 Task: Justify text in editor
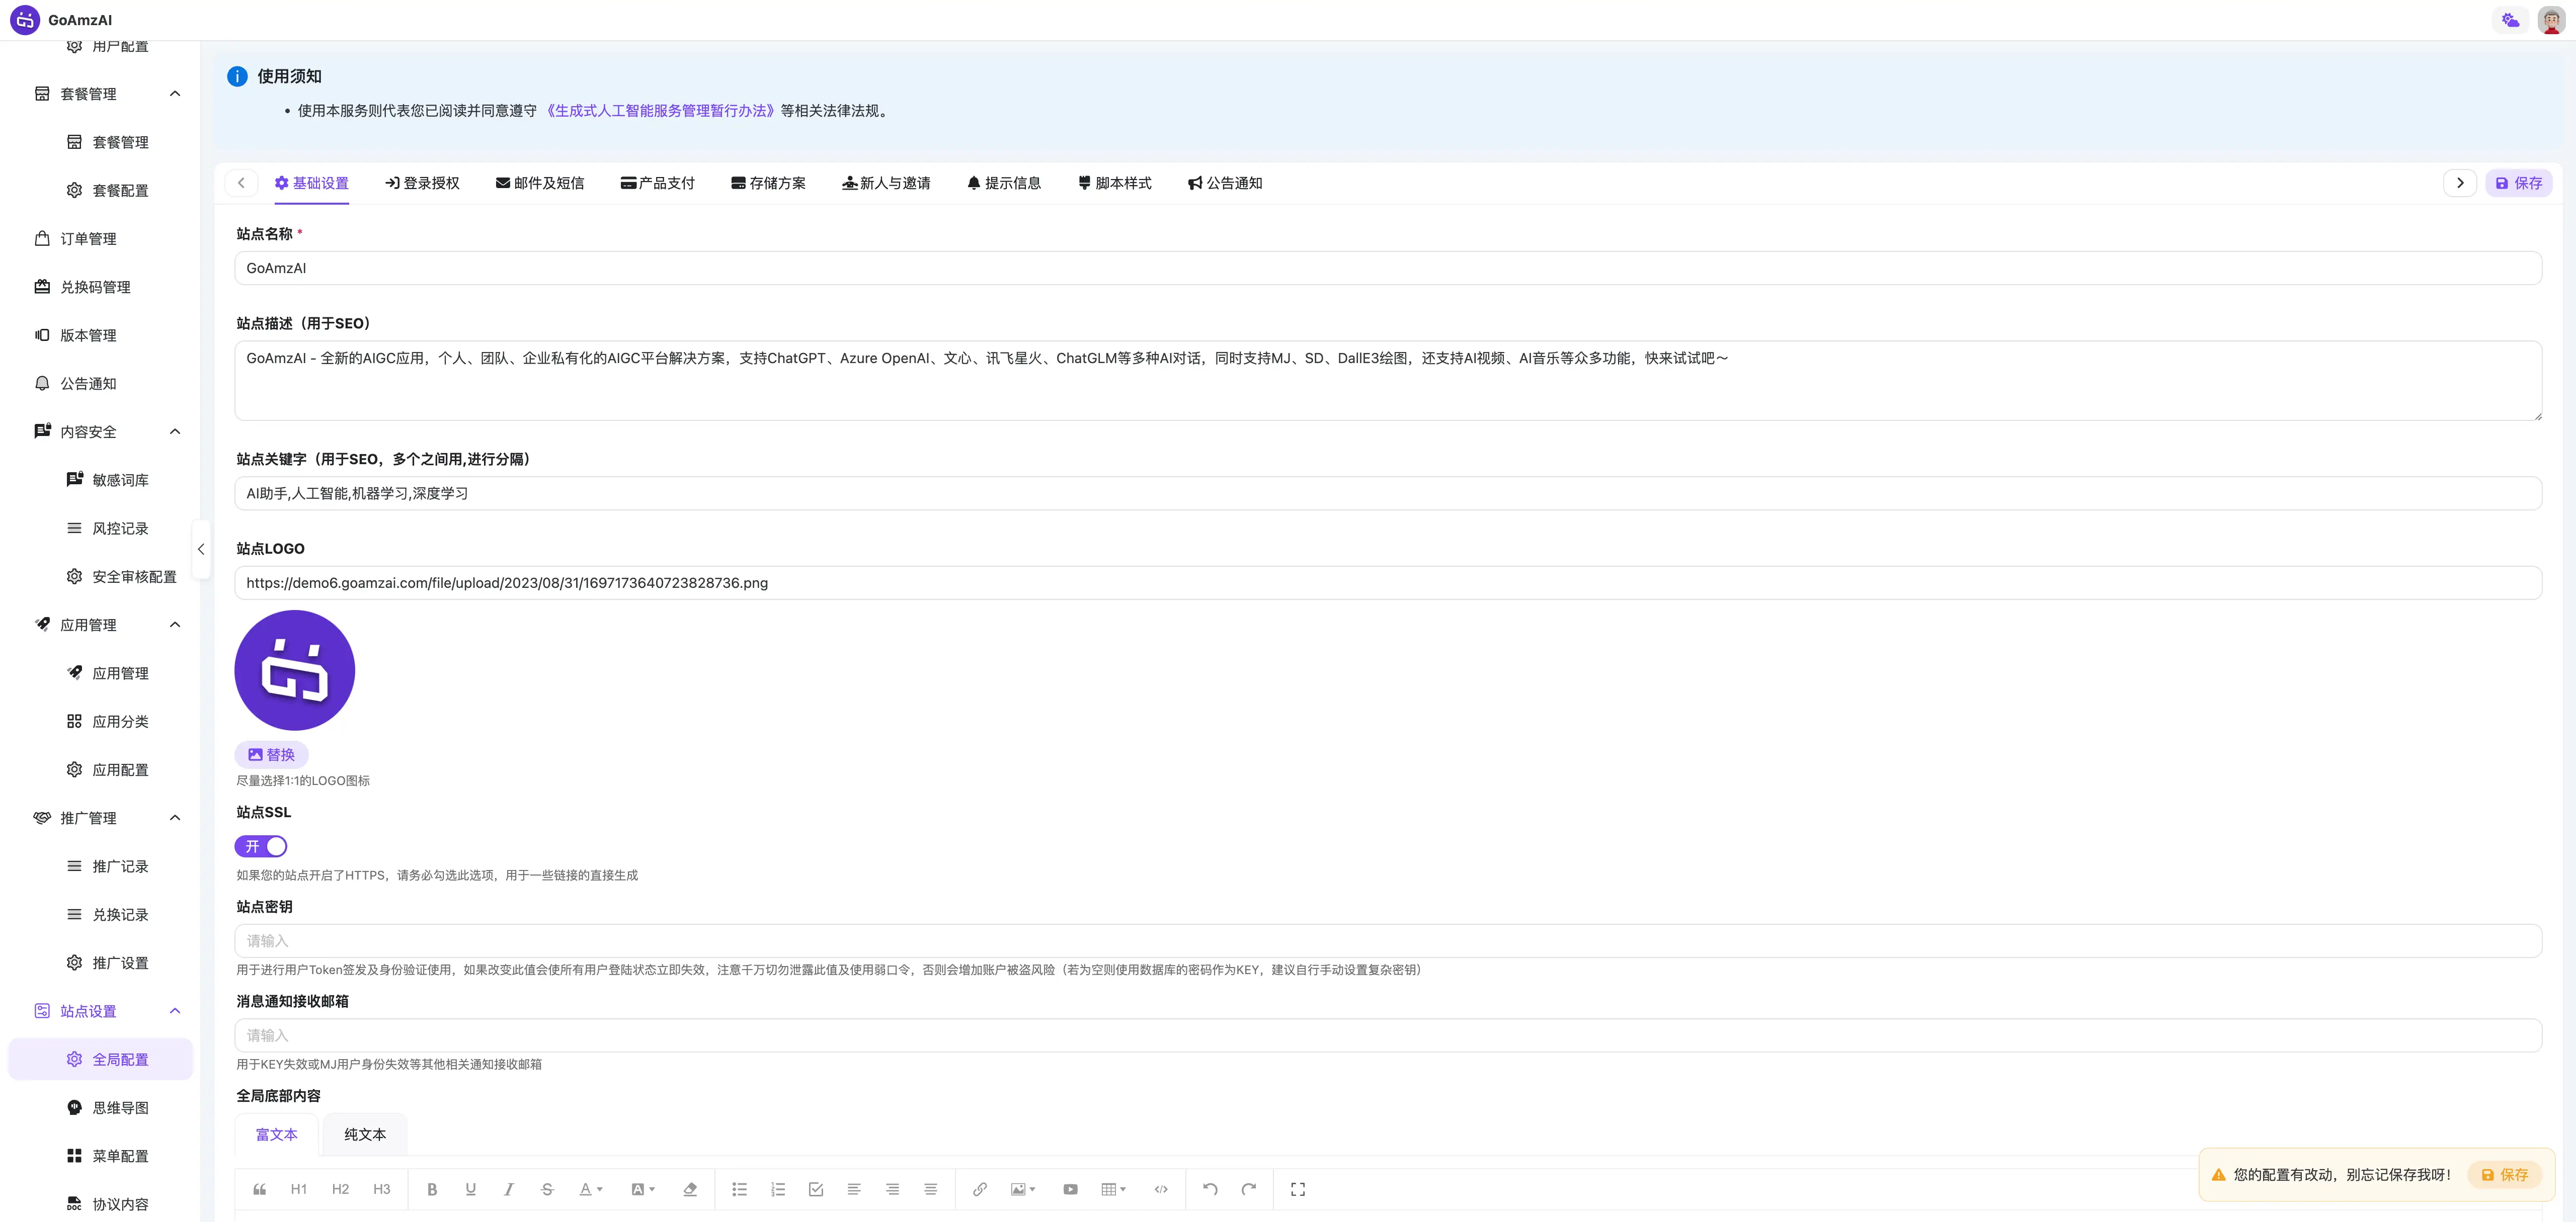(930, 1189)
